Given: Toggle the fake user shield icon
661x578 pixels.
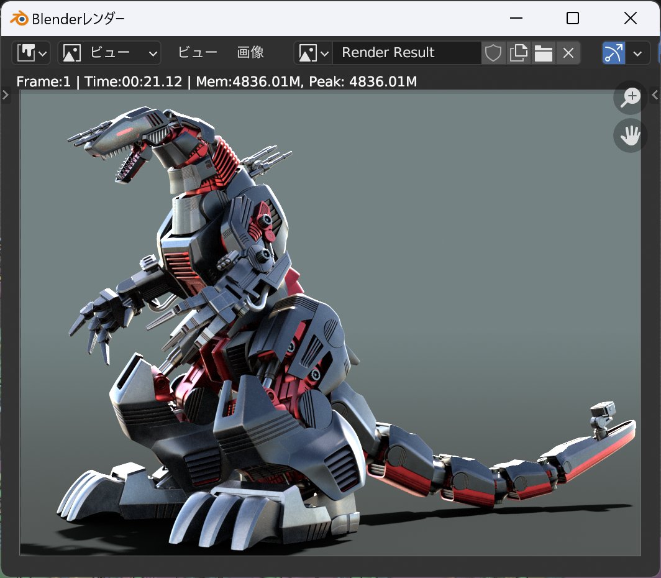Looking at the screenshot, I should (493, 53).
